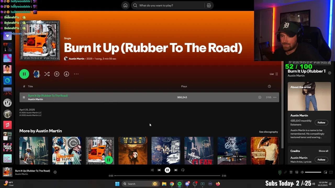
Task: Open the Peloton playlist in sidebar
Action: coord(7,125)
